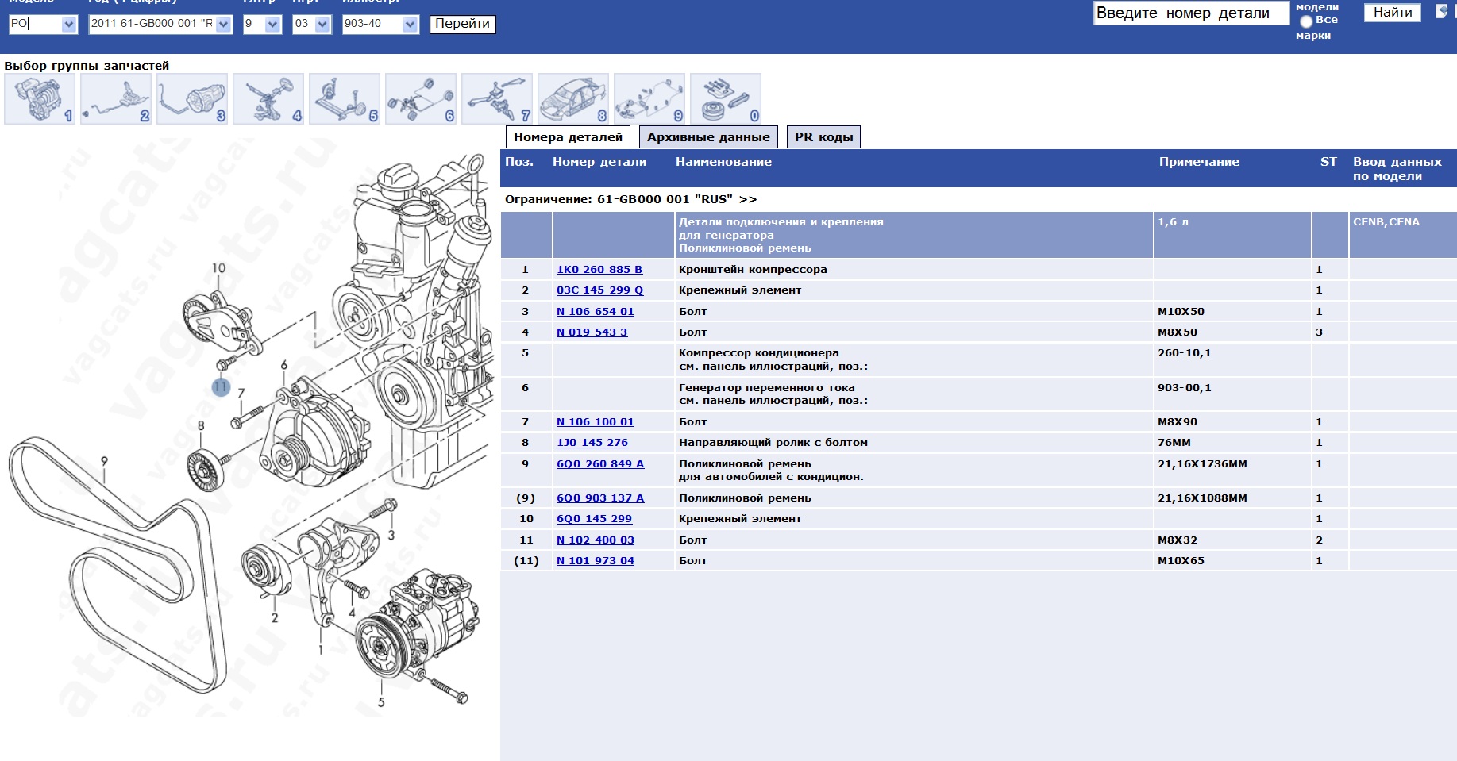
Task: Click the "Найти" search button
Action: pyautogui.click(x=1393, y=13)
